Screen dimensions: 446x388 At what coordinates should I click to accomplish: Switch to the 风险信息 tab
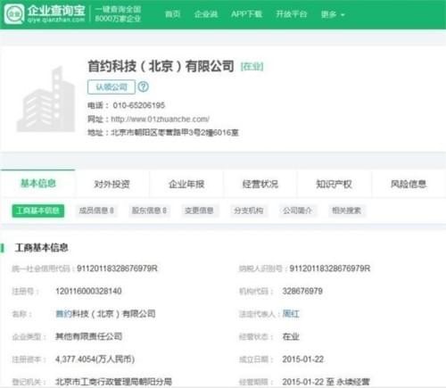(409, 184)
